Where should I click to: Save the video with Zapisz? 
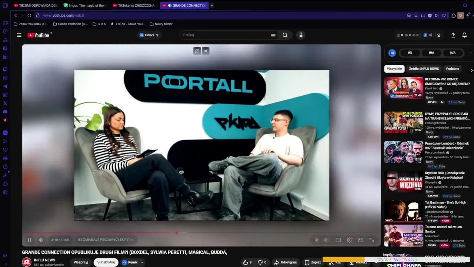[313, 262]
